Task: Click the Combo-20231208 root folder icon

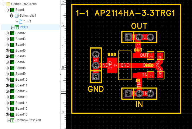Action: tap(8, 4)
